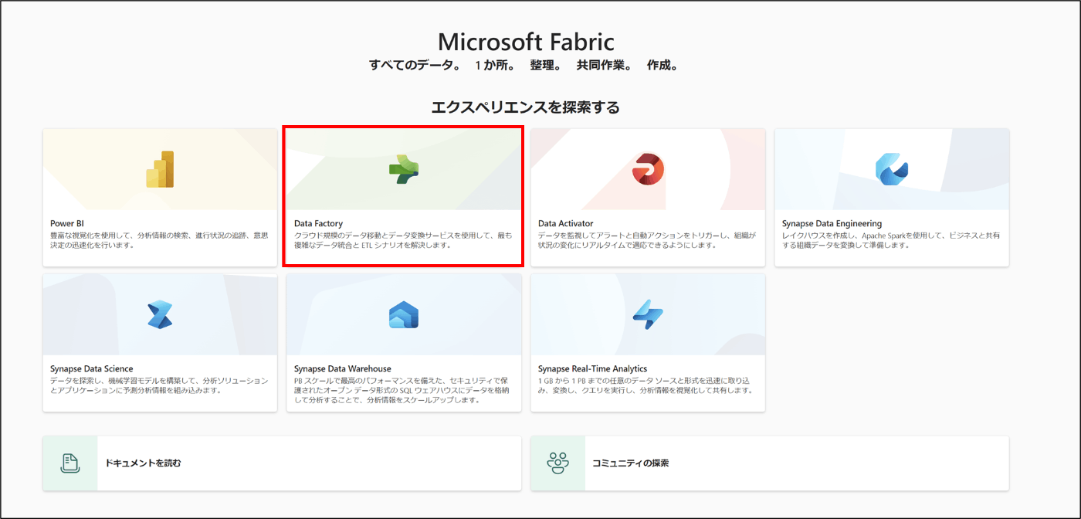1081x519 pixels.
Task: Click the Data Science description about 機械学習モデル
Action: pos(159,385)
